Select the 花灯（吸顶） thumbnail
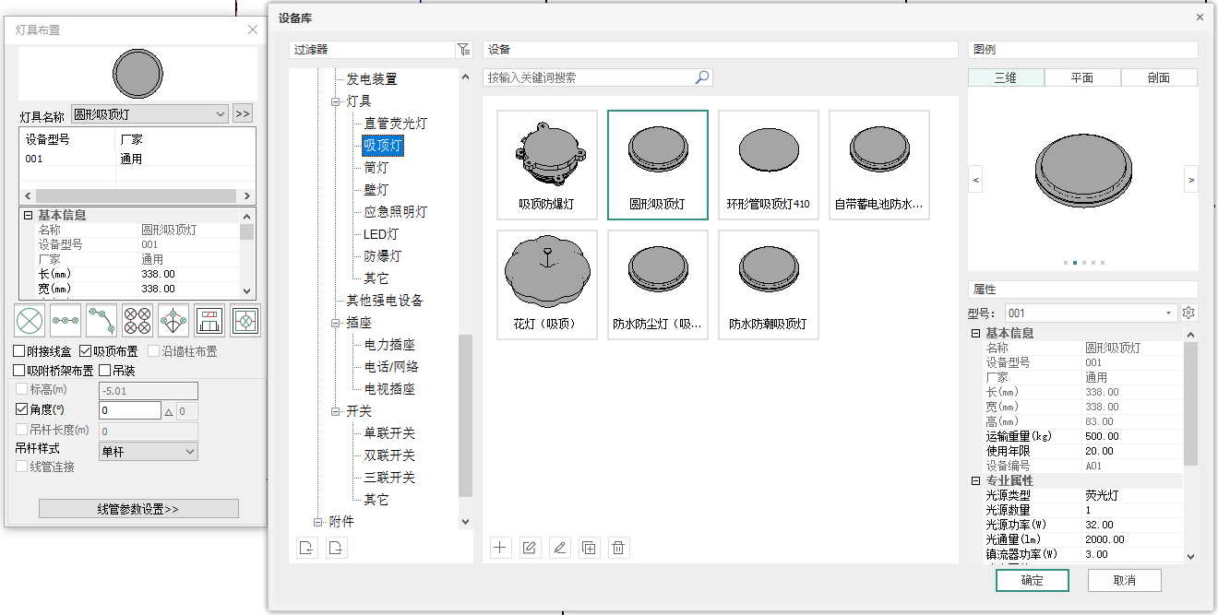The image size is (1218, 615). pyautogui.click(x=546, y=285)
